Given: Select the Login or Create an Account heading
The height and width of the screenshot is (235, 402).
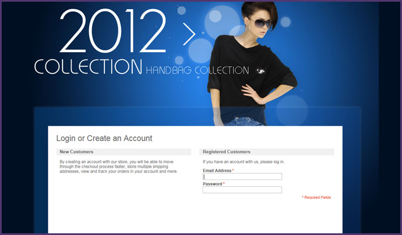Looking at the screenshot, I should tap(104, 138).
